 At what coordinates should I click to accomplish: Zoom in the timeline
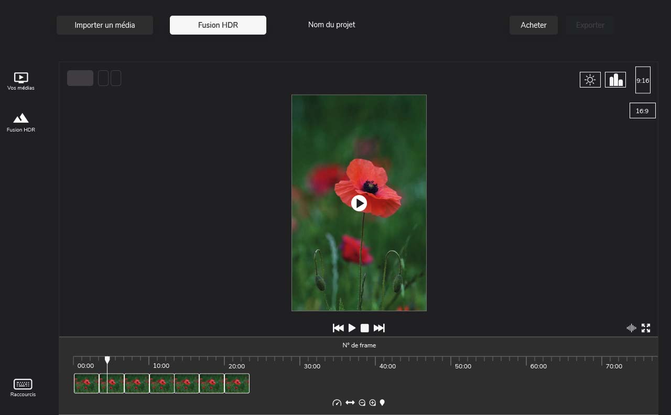(x=373, y=403)
